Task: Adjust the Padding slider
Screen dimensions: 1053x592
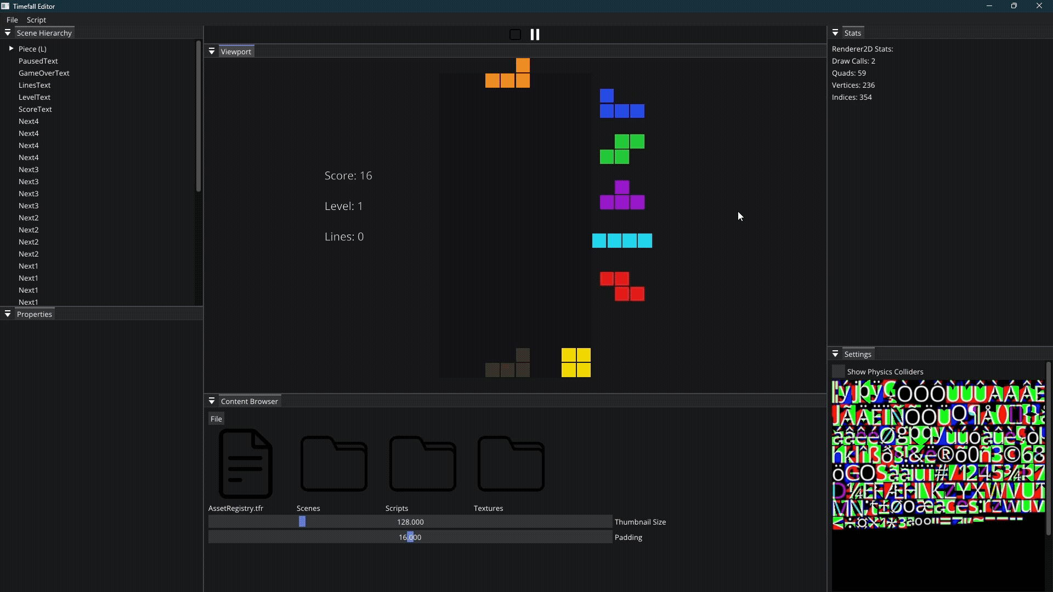Action: click(x=410, y=537)
